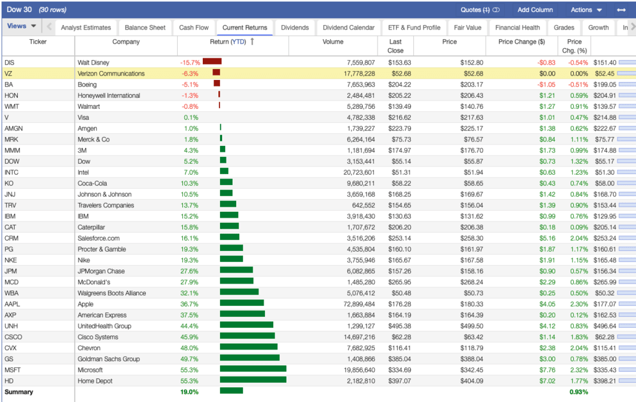This screenshot has width=636, height=402.
Task: Click the WMT ticker
Action: click(12, 106)
